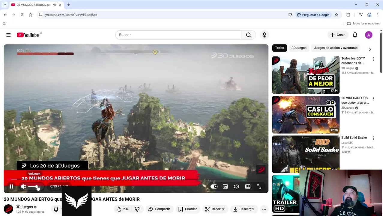The height and width of the screenshot is (216, 383).
Task: Click the search magnifier button
Action: point(248,35)
